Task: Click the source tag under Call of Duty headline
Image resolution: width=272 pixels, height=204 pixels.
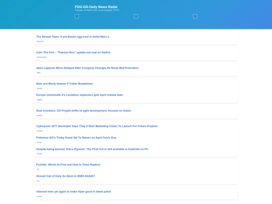Action: (38, 181)
